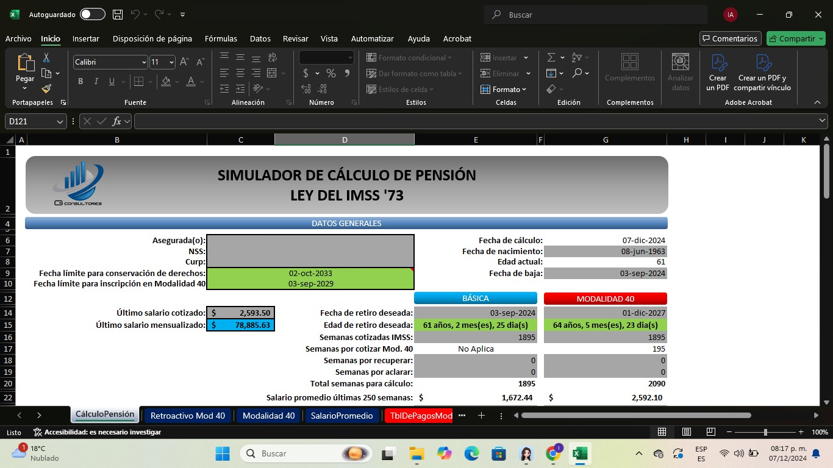833x468 pixels.
Task: Click the Insert Function fx icon
Action: pos(116,121)
